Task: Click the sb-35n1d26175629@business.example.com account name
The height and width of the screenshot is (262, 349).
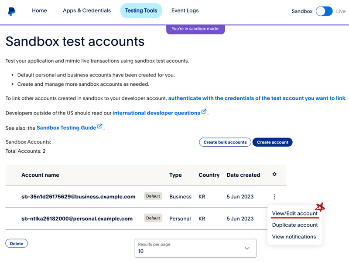Action: (79, 197)
